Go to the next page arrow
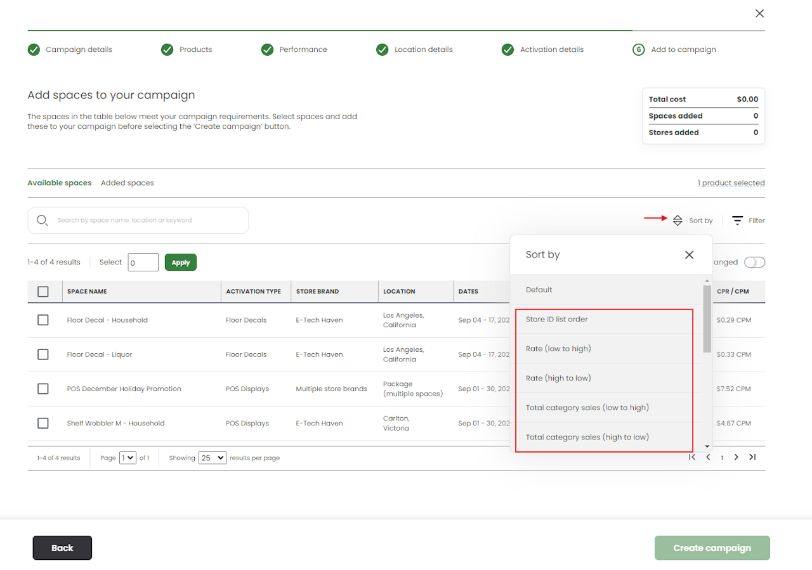Image resolution: width=812 pixels, height=570 pixels. coord(736,457)
